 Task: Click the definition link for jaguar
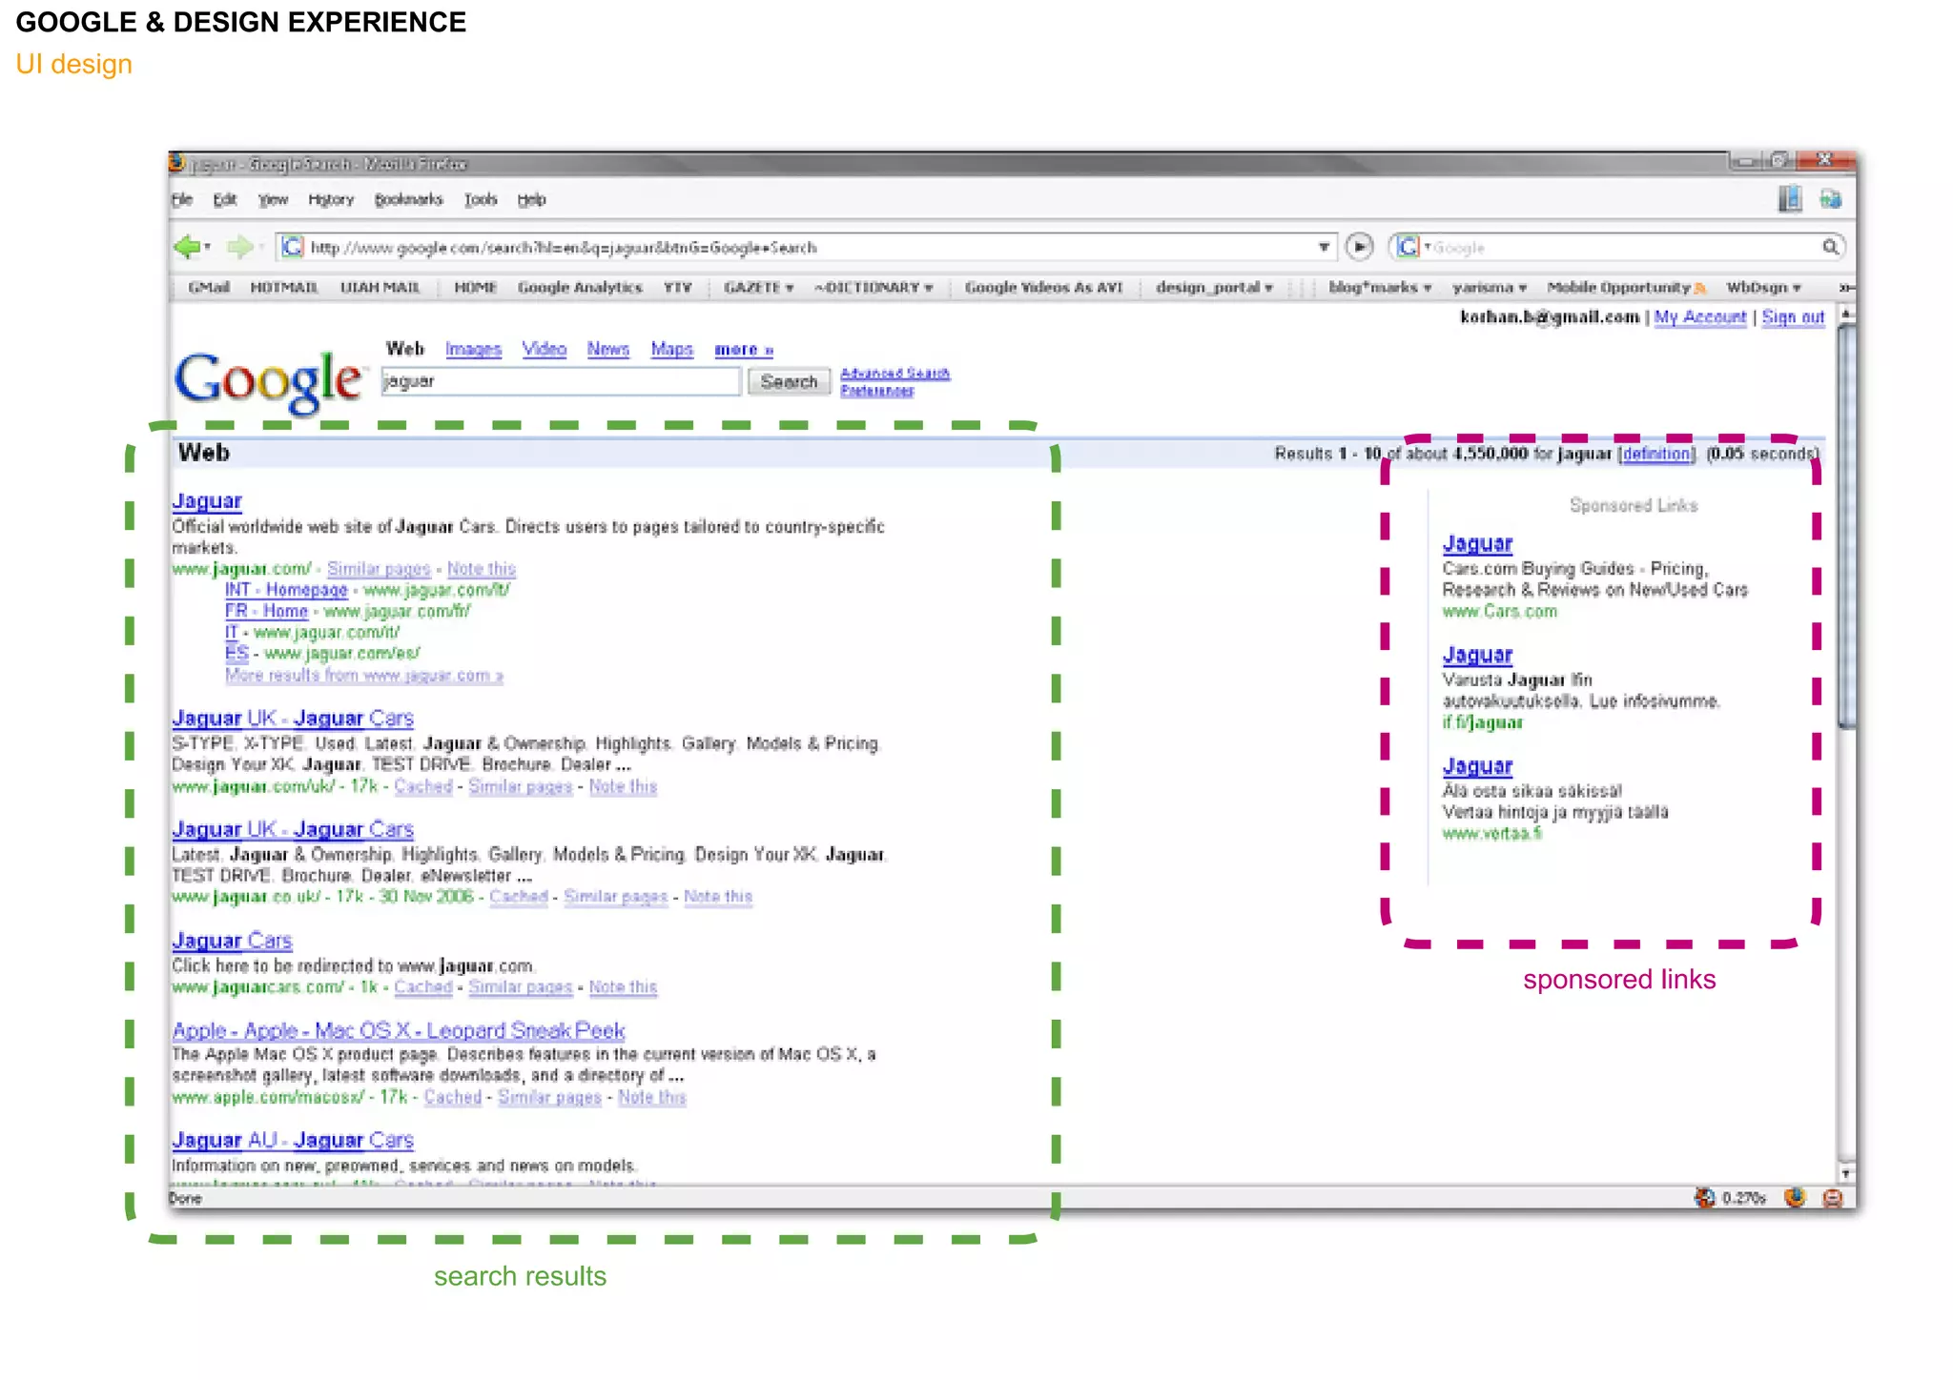(x=1656, y=454)
